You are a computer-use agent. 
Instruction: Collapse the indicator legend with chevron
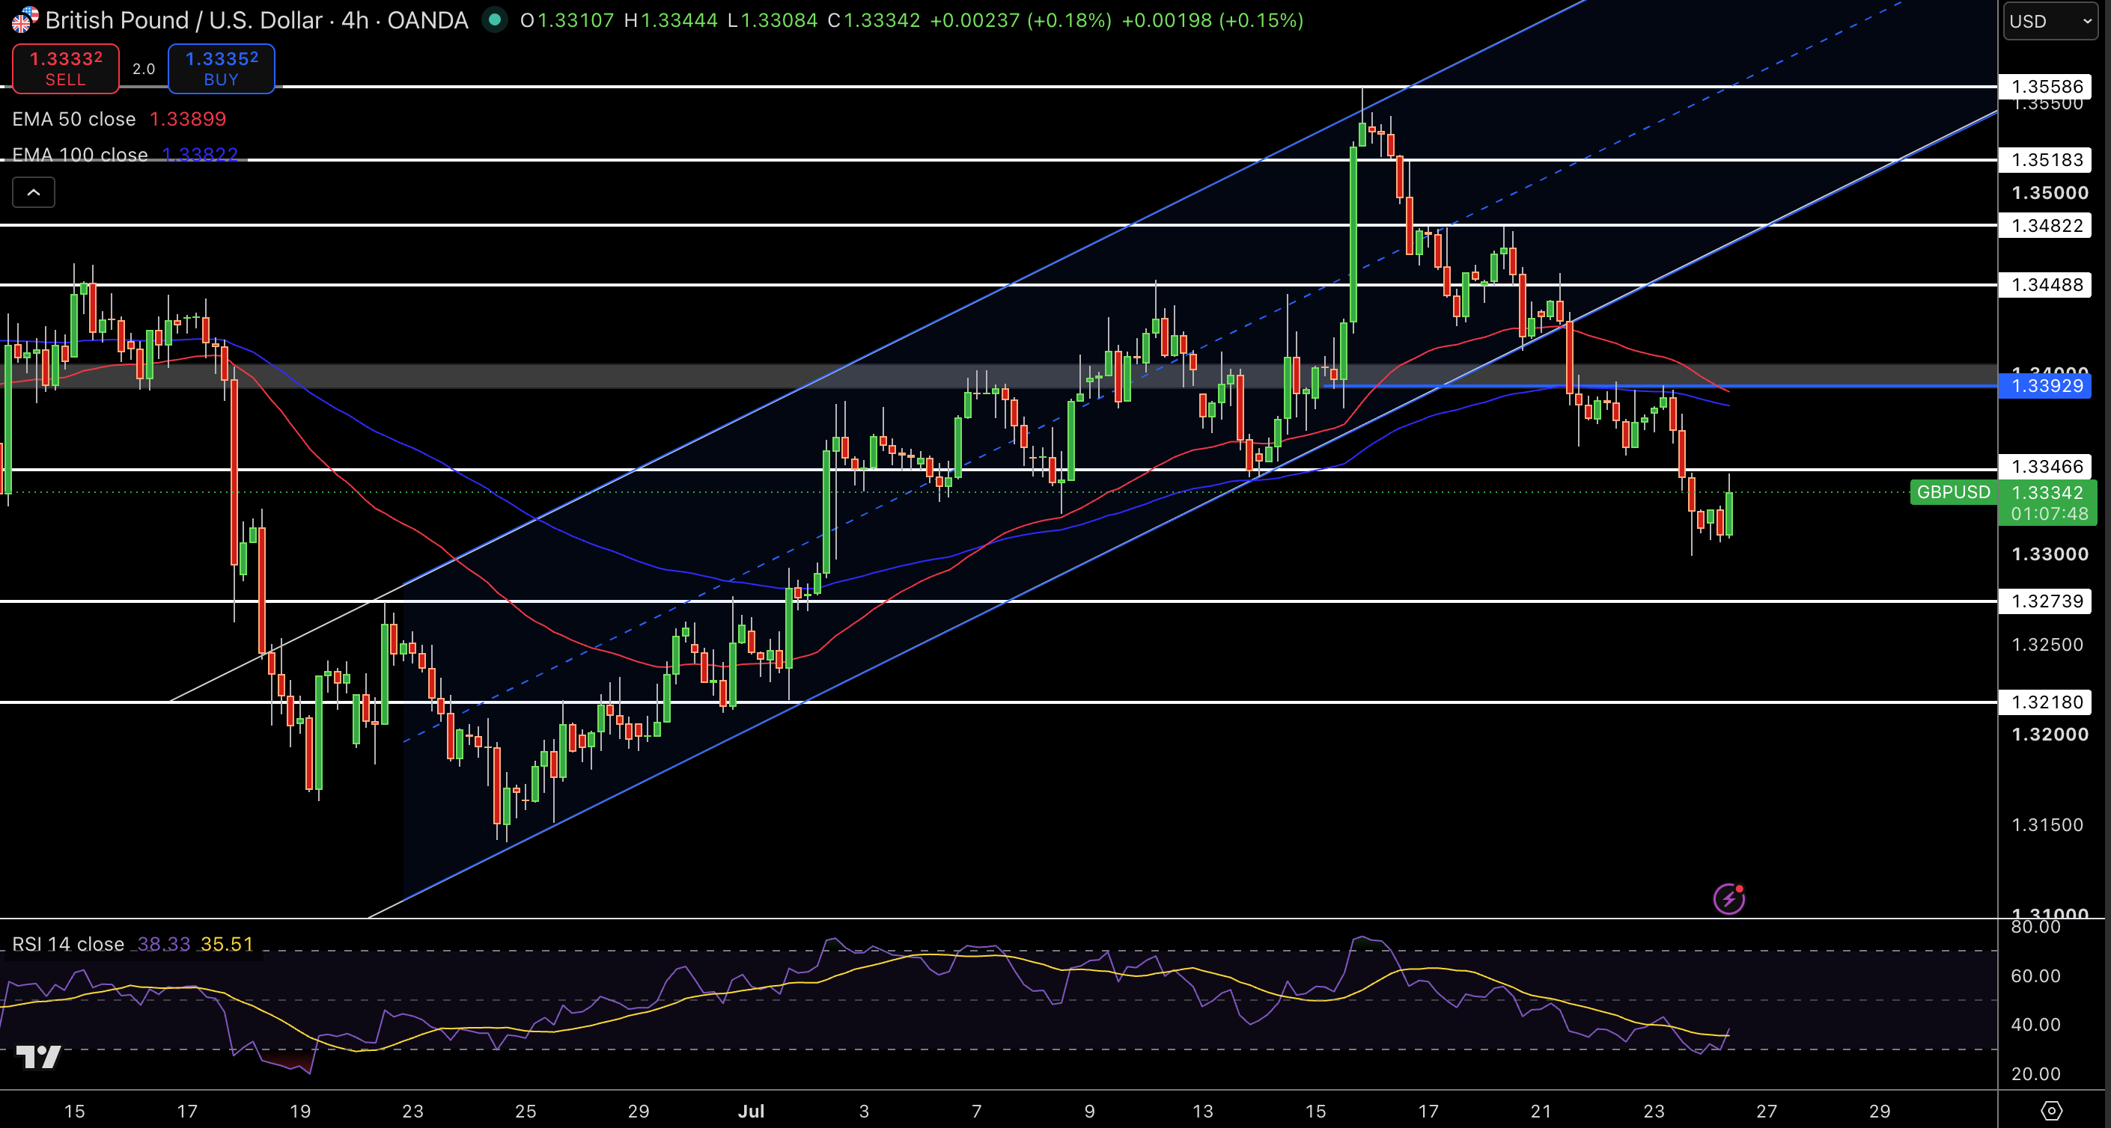click(x=34, y=192)
